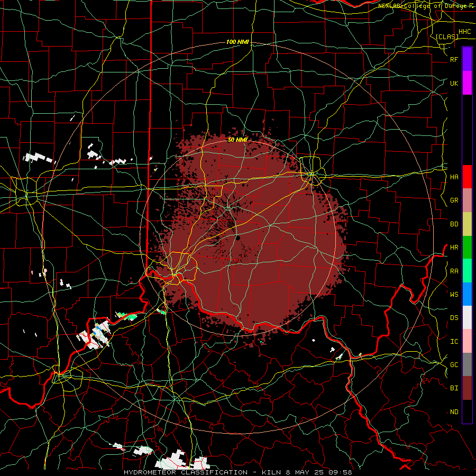This screenshot has width=476, height=476.
Task: Click the brown BI legend swatch
Action: [x=467, y=388]
